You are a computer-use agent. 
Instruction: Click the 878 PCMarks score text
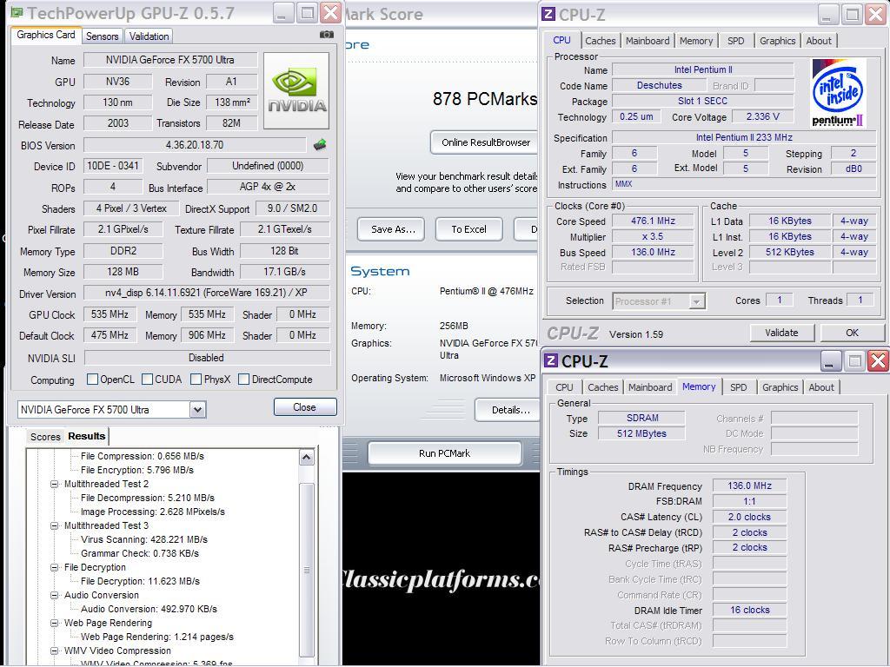pos(485,99)
